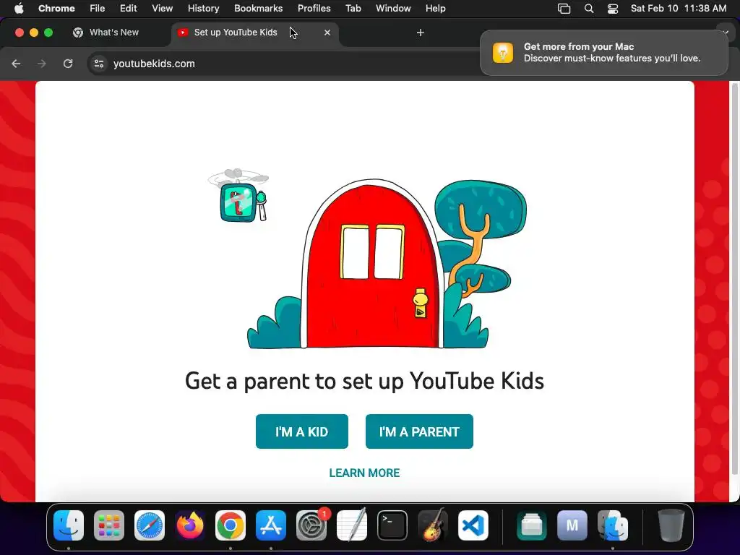Close the Set up YouTube Kids tab
740x555 pixels.
(x=327, y=33)
